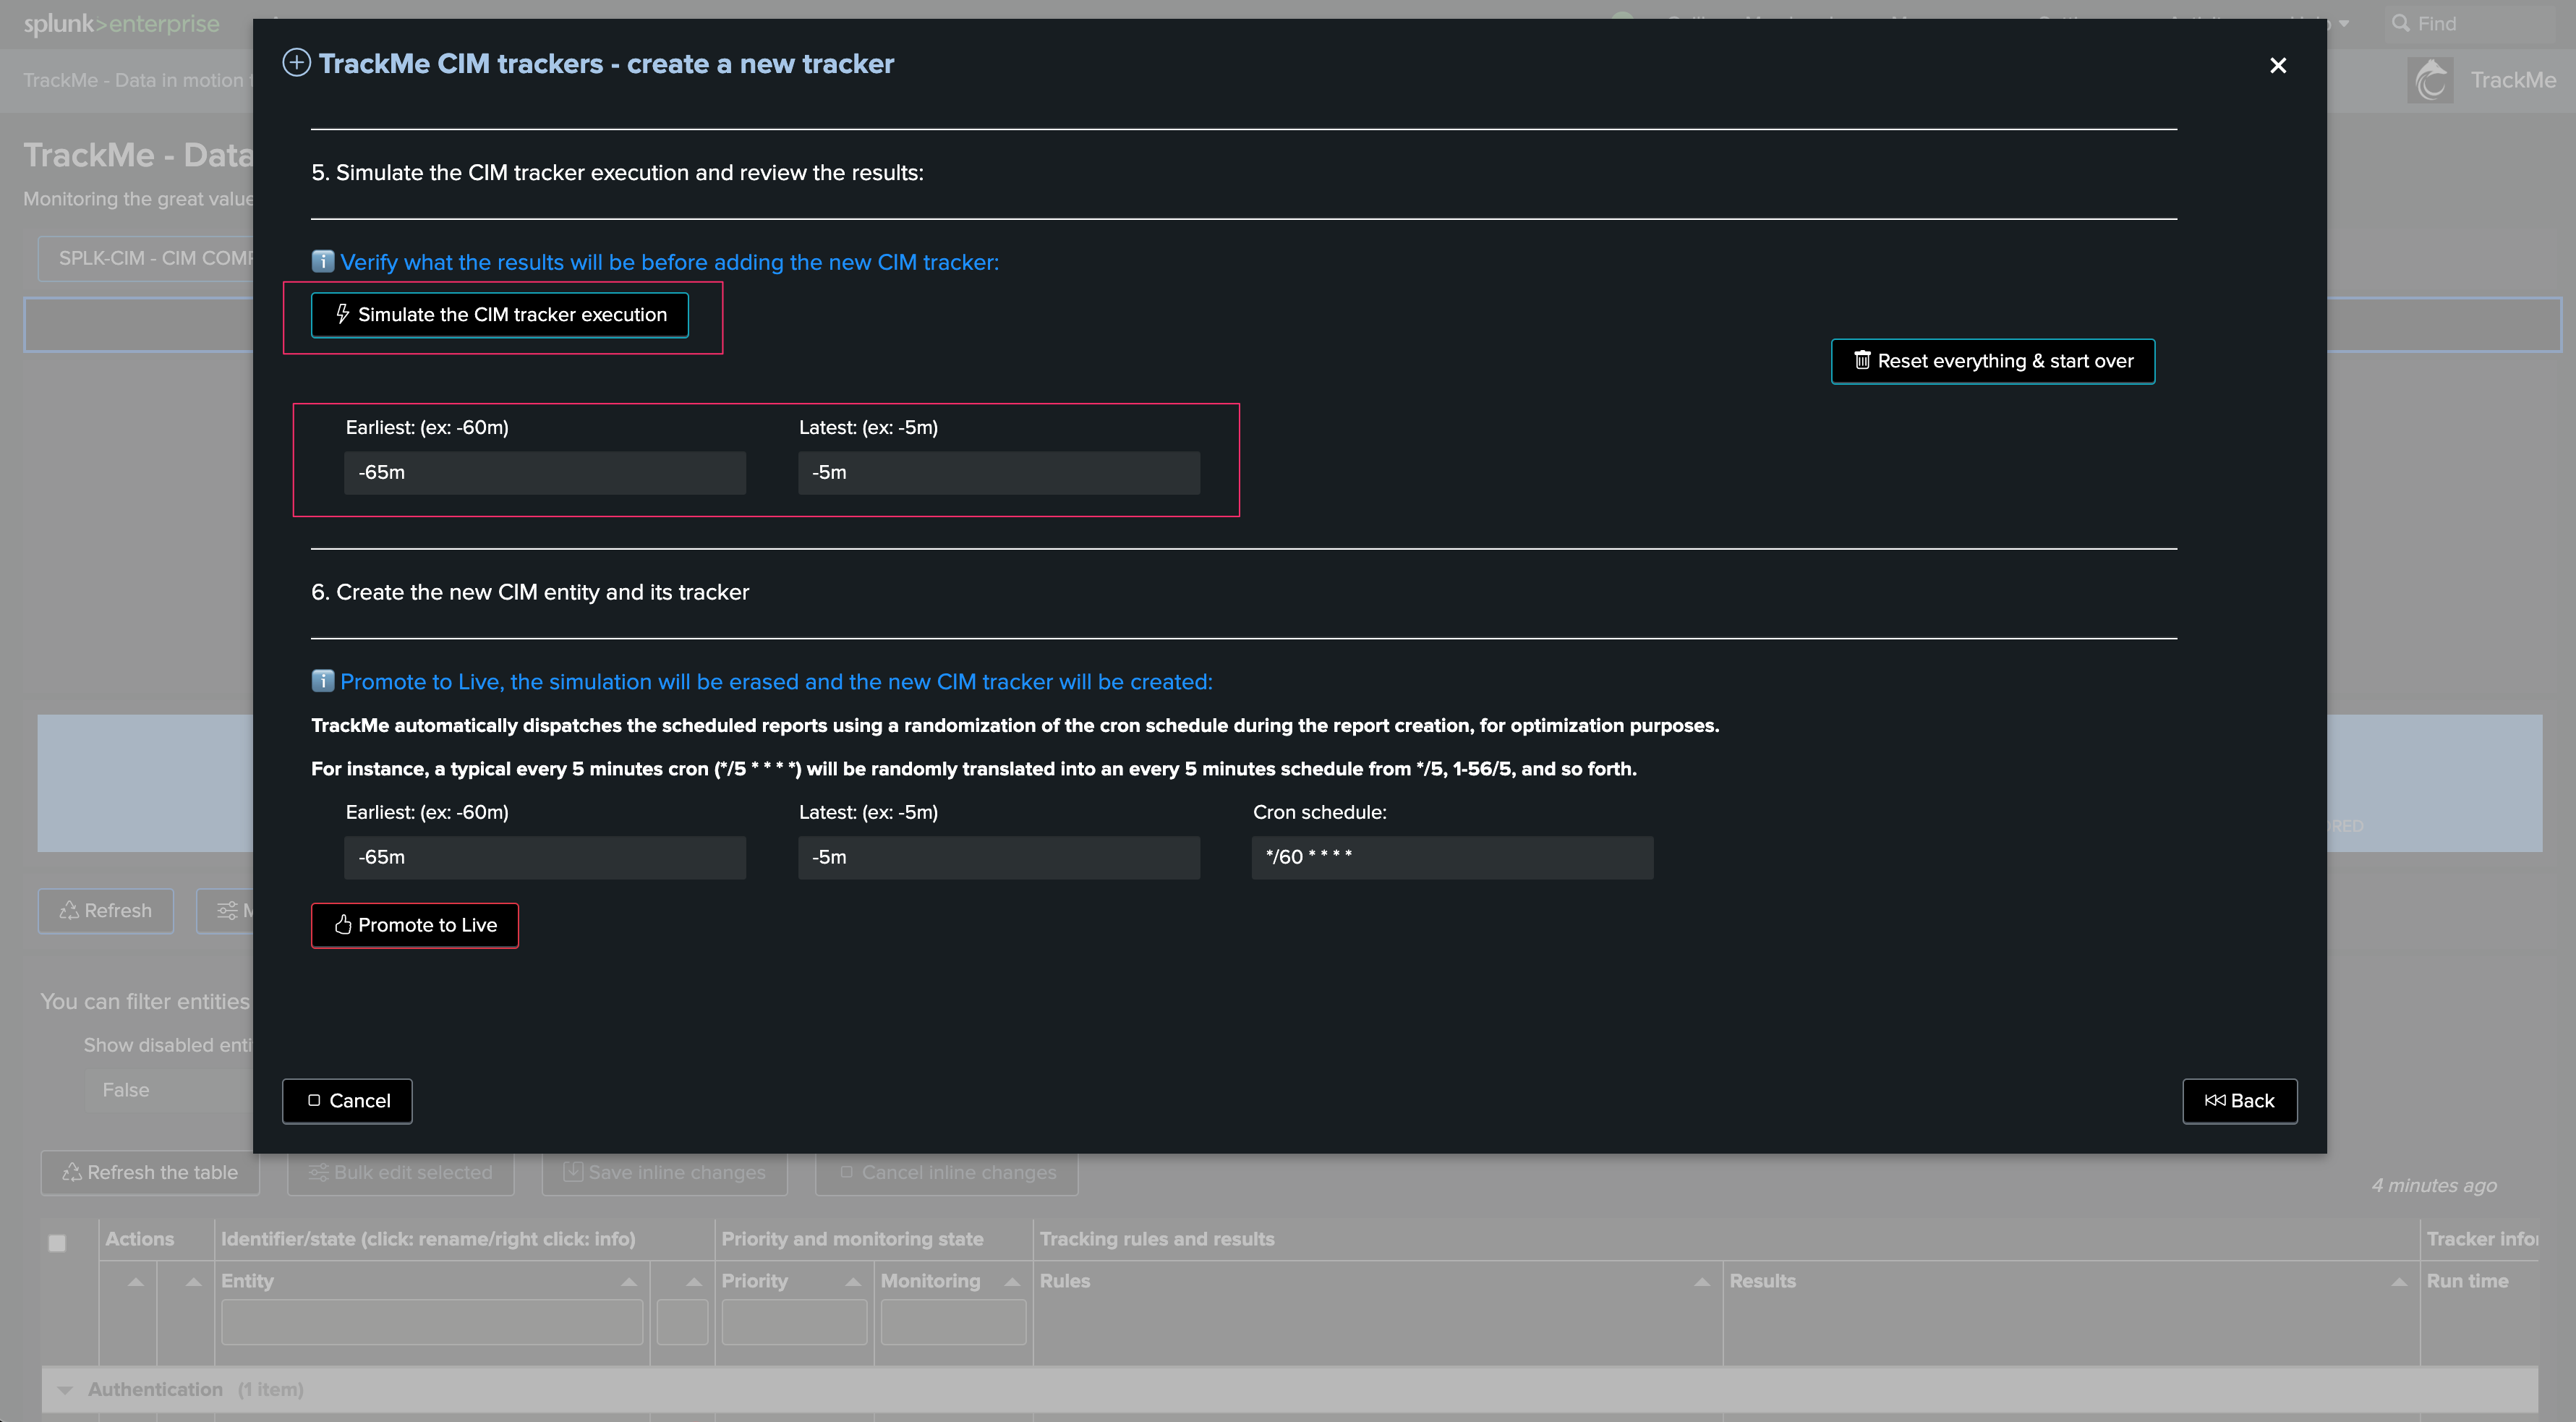Click the recycle icon on Refresh the table
Image resolution: width=2576 pixels, height=1422 pixels.
(x=72, y=1172)
